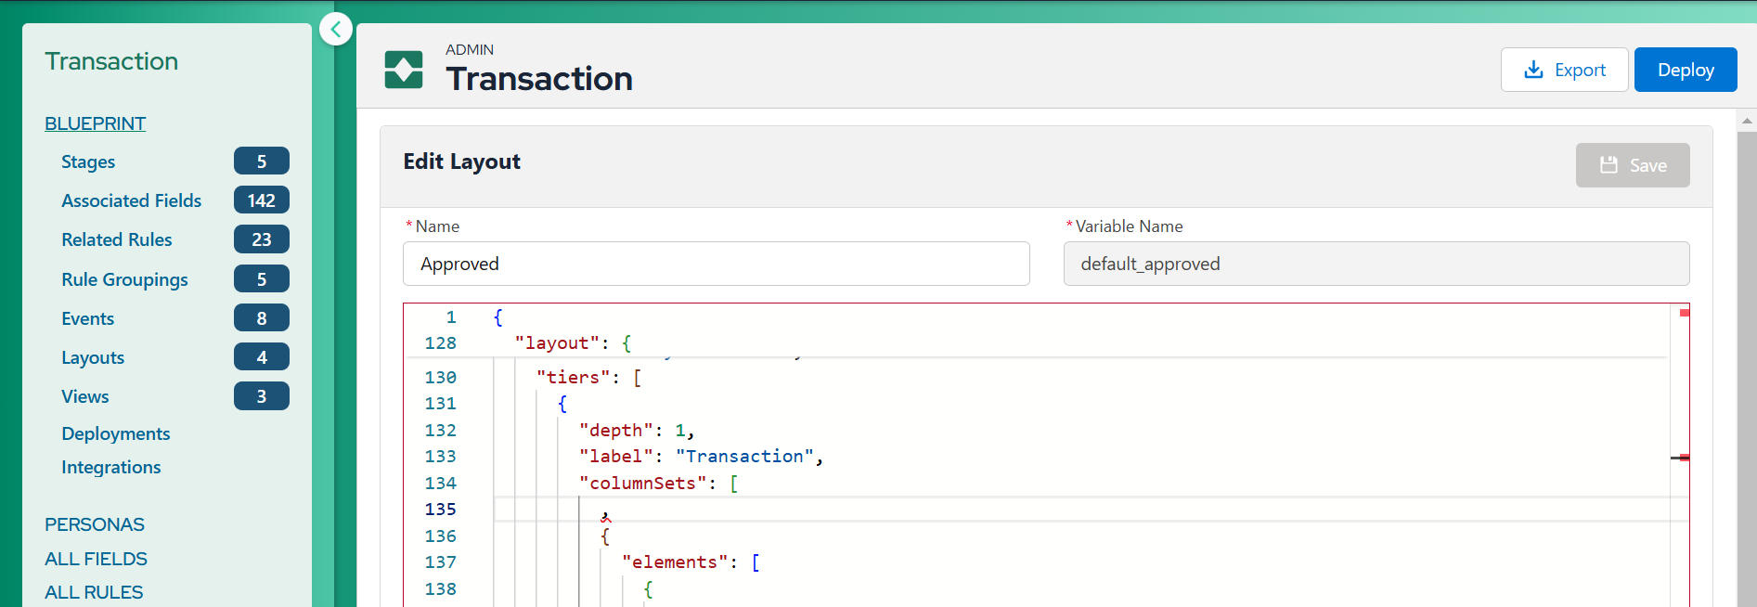Go to the ALL FIELDS section
This screenshot has width=1757, height=607.
pos(96,559)
